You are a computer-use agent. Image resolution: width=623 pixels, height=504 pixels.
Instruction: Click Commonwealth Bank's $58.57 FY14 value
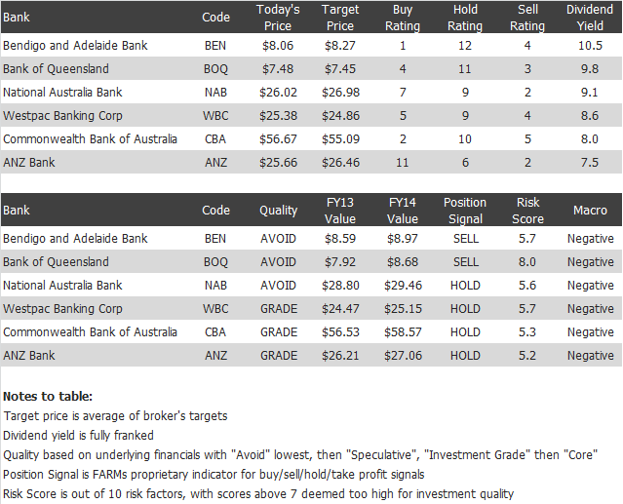403,332
